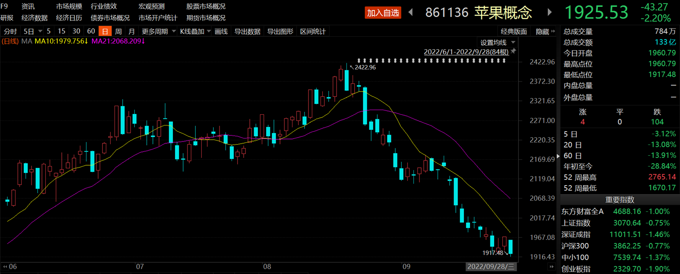Click the 今日开盘 value 1960.79

662,53
